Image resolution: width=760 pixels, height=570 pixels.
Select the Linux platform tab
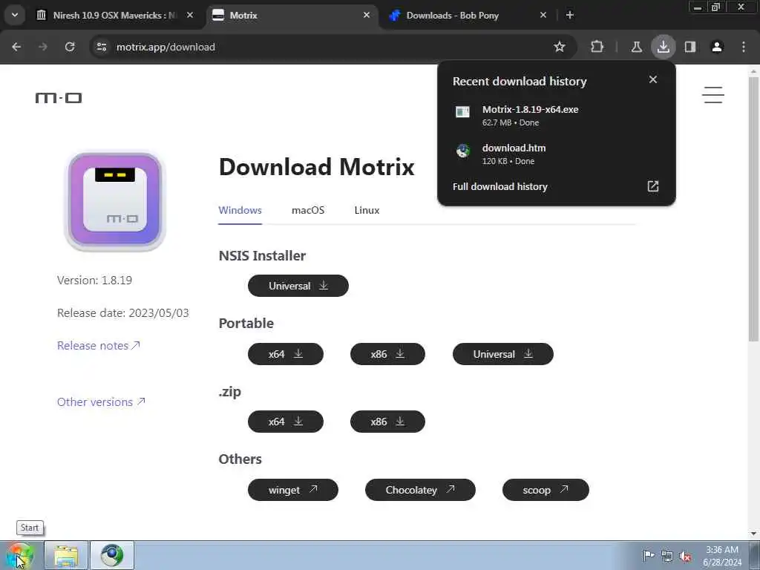pyautogui.click(x=367, y=210)
